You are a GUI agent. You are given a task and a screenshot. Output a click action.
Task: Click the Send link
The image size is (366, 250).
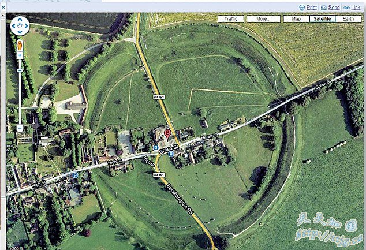(330, 7)
